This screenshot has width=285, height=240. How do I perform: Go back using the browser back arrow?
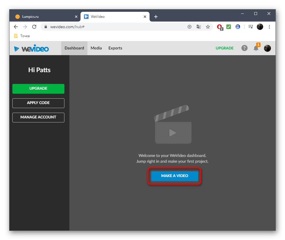click(16, 27)
